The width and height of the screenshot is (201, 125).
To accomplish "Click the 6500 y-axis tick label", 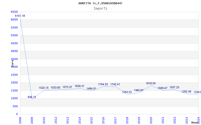I will (x=14, y=12).
